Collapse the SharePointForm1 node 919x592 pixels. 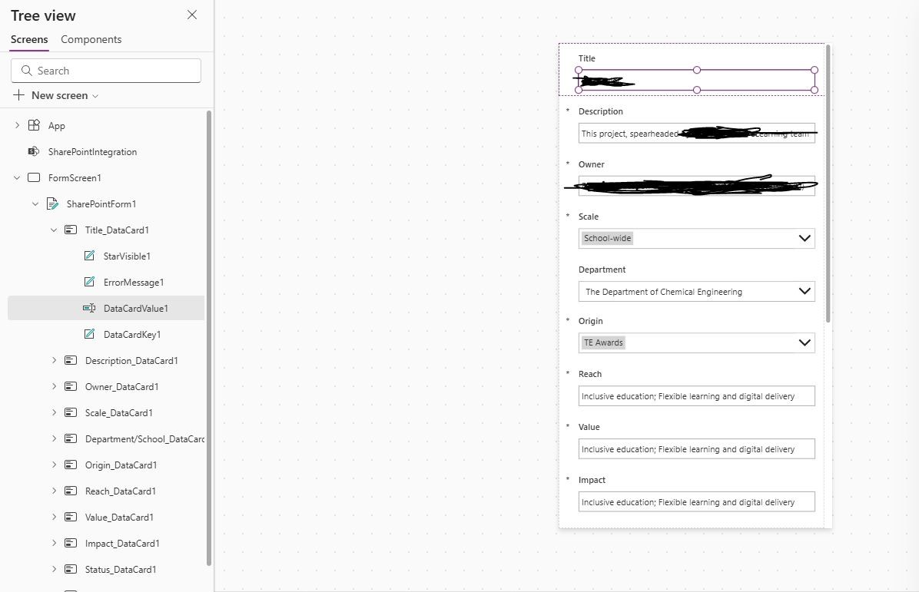coord(35,203)
